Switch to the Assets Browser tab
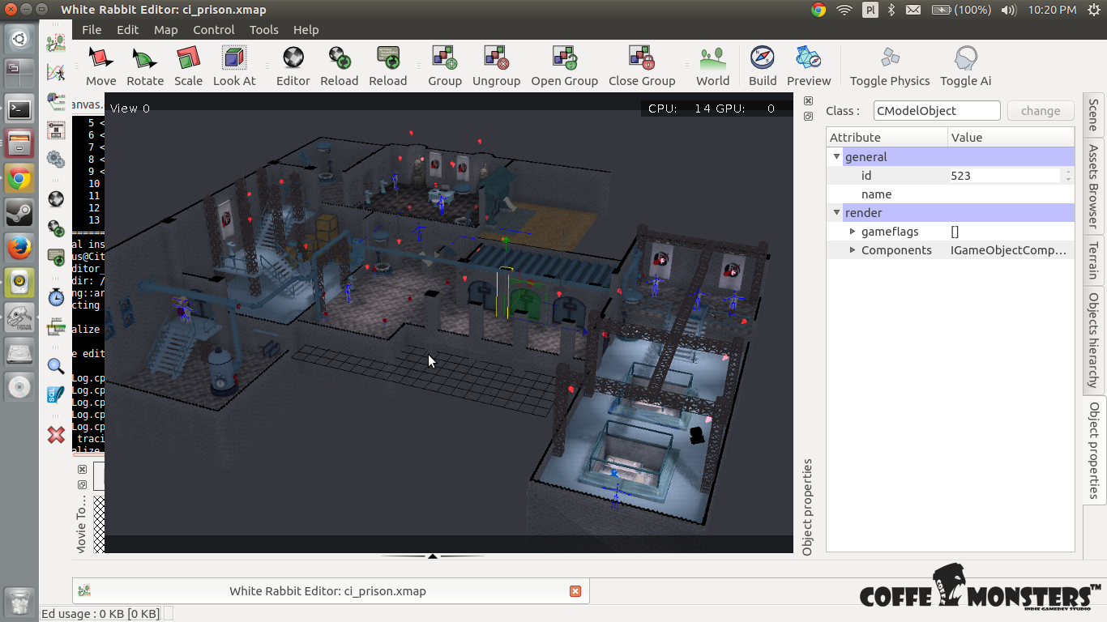The width and height of the screenshot is (1107, 622). pyautogui.click(x=1093, y=186)
